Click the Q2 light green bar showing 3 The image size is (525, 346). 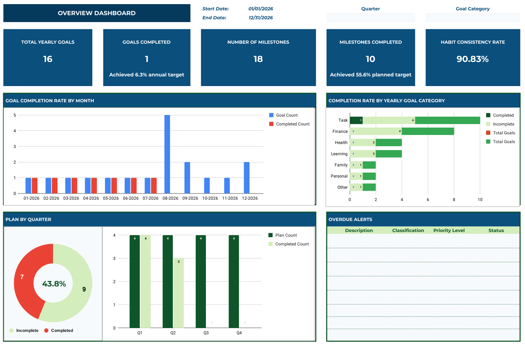pos(178,293)
